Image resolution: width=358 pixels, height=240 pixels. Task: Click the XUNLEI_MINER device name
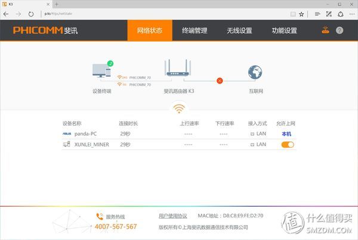[91, 145]
